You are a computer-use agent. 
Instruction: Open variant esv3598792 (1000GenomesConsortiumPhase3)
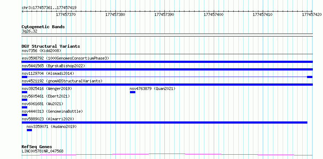(x=65, y=58)
